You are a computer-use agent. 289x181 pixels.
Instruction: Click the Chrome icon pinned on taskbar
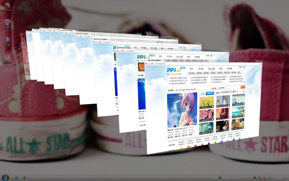click(x=25, y=178)
